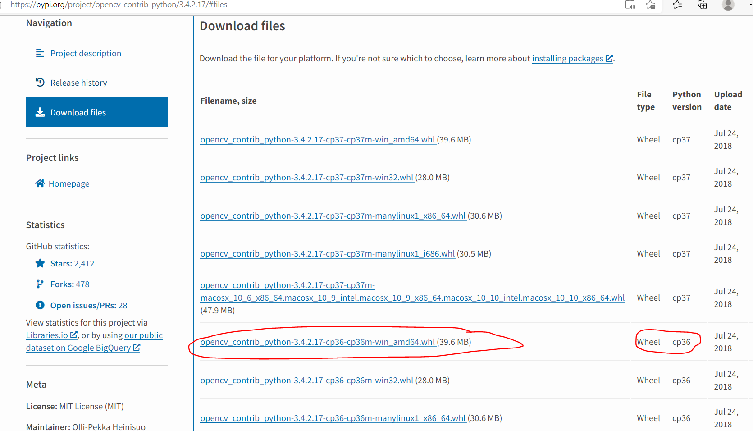
Task: Click the (47.9 MB) size text
Action: pos(218,310)
